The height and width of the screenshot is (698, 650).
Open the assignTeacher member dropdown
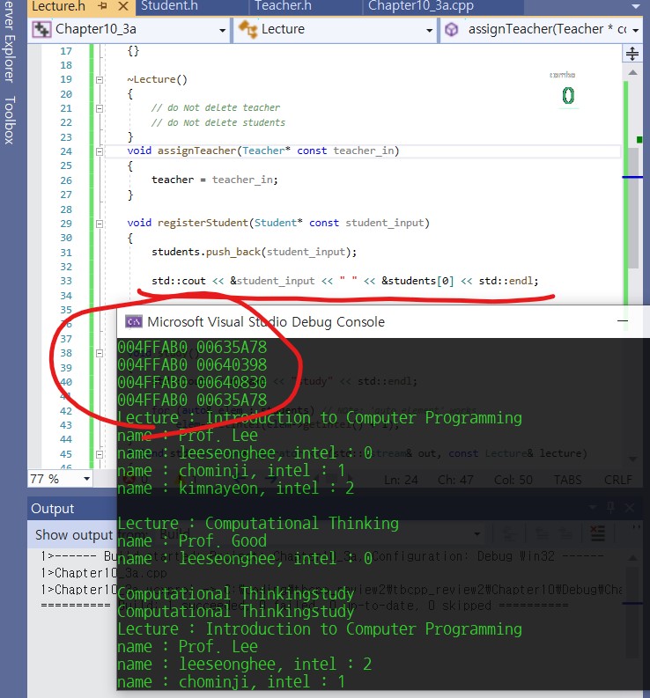point(636,30)
